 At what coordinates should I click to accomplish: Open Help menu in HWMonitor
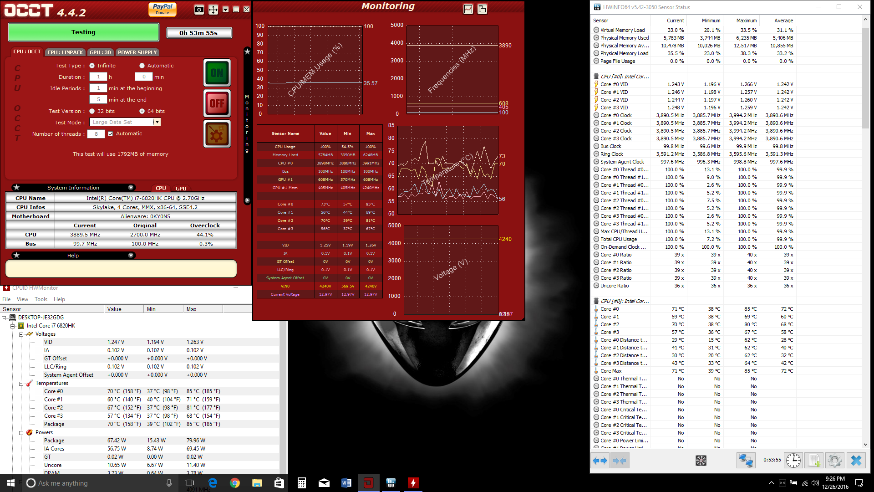tap(59, 299)
